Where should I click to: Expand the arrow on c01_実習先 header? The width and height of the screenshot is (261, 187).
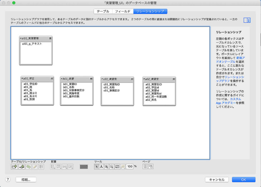pyautogui.click(x=103, y=79)
